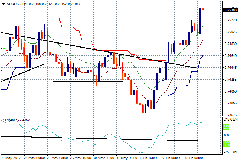Click the 30 May 00:00 time label

(103, 158)
